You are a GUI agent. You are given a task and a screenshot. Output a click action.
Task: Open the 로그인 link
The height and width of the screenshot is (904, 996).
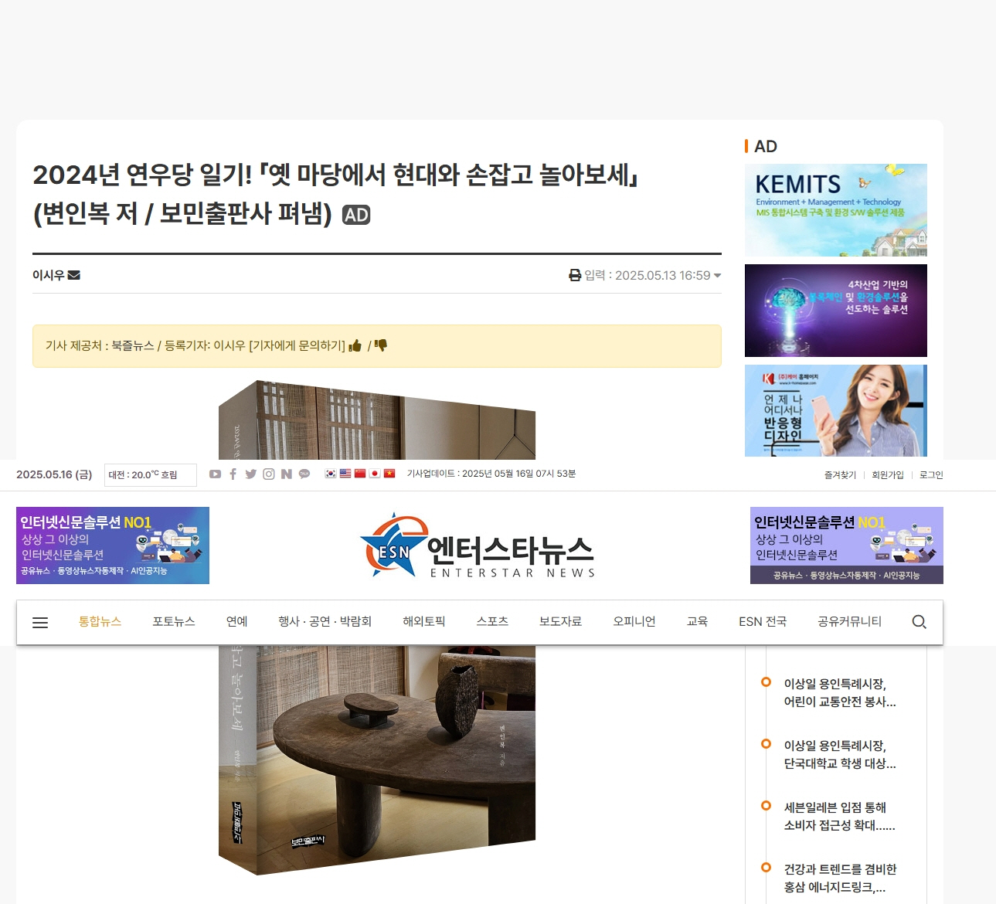931,475
